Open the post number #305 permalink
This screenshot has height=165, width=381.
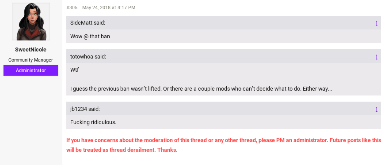pos(72,8)
